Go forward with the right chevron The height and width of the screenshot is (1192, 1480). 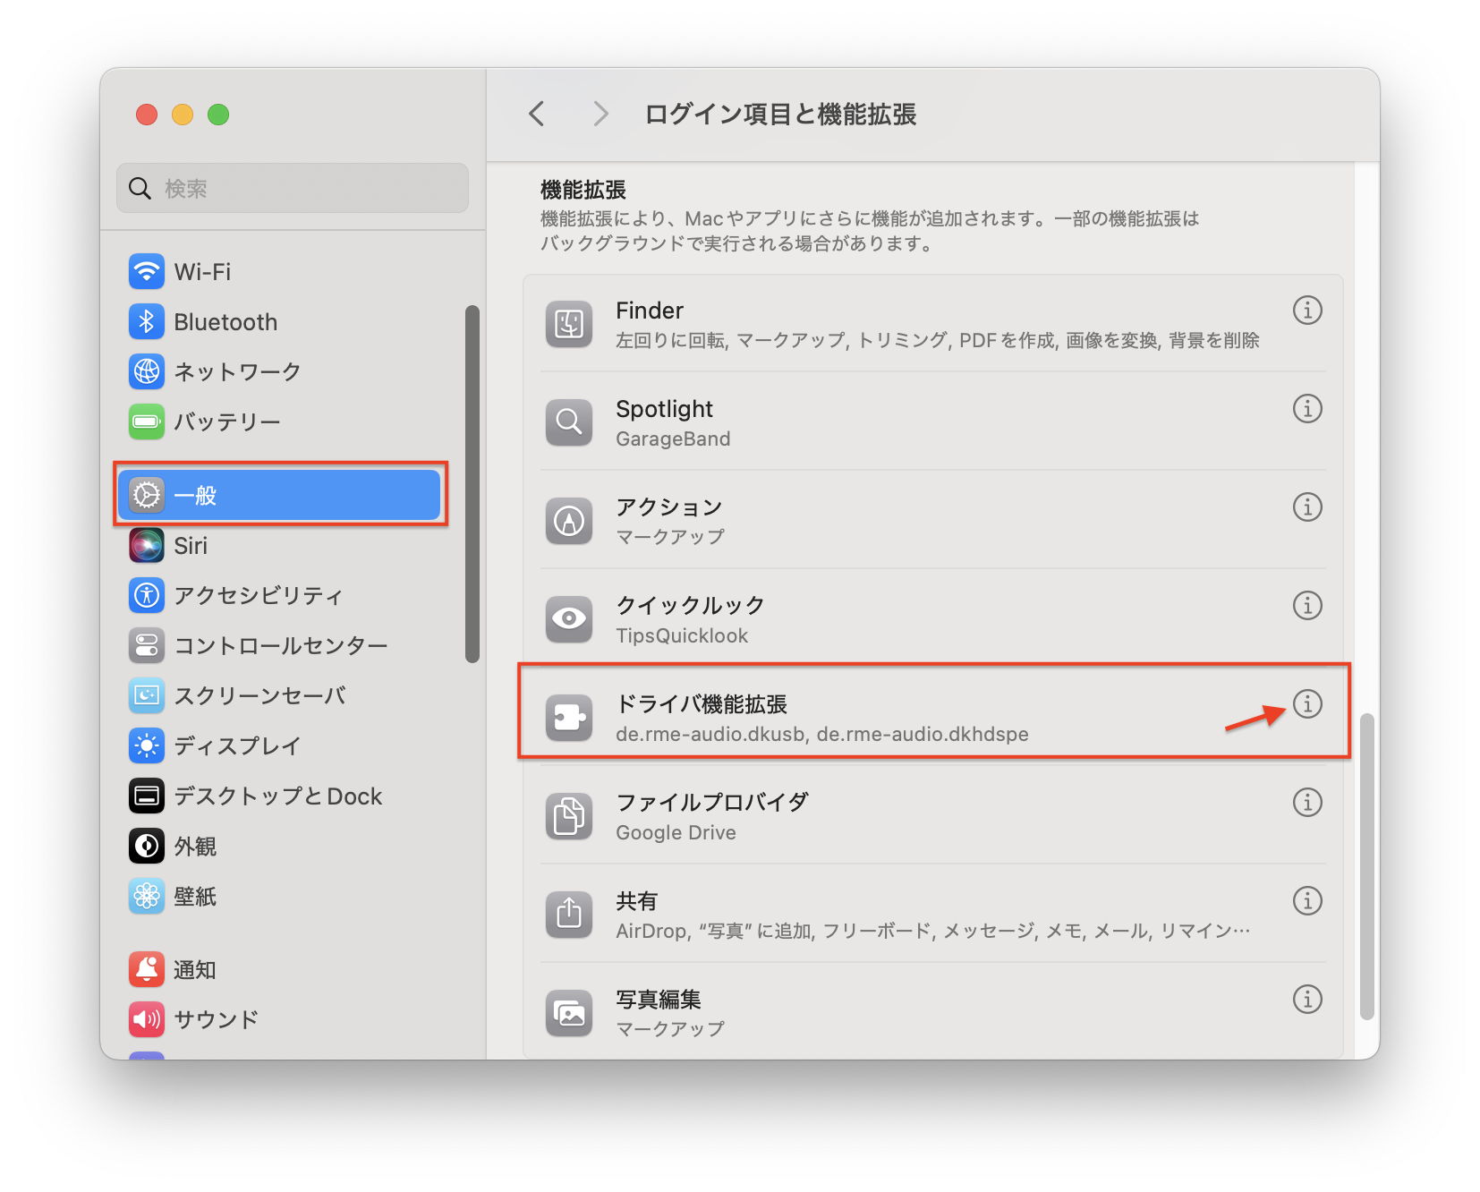point(600,114)
